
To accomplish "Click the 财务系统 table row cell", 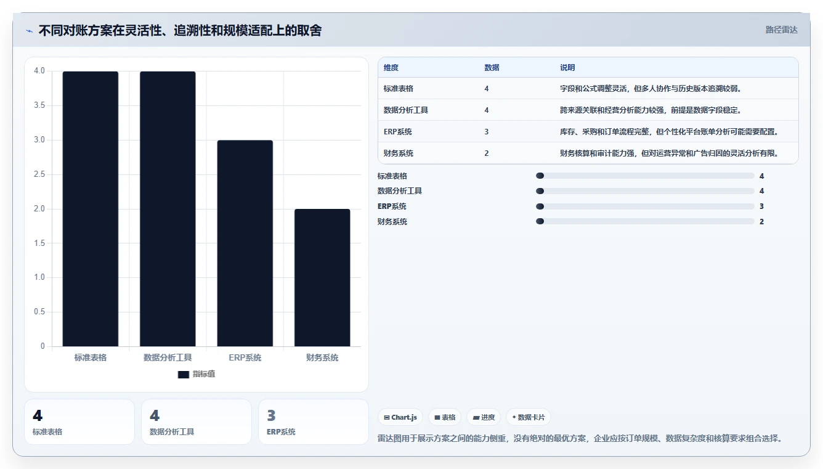I will 399,153.
